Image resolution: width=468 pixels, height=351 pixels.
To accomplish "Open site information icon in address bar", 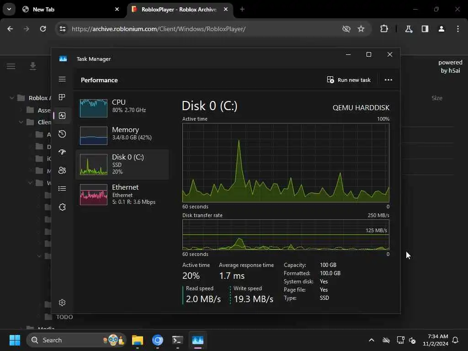I will click(63, 29).
